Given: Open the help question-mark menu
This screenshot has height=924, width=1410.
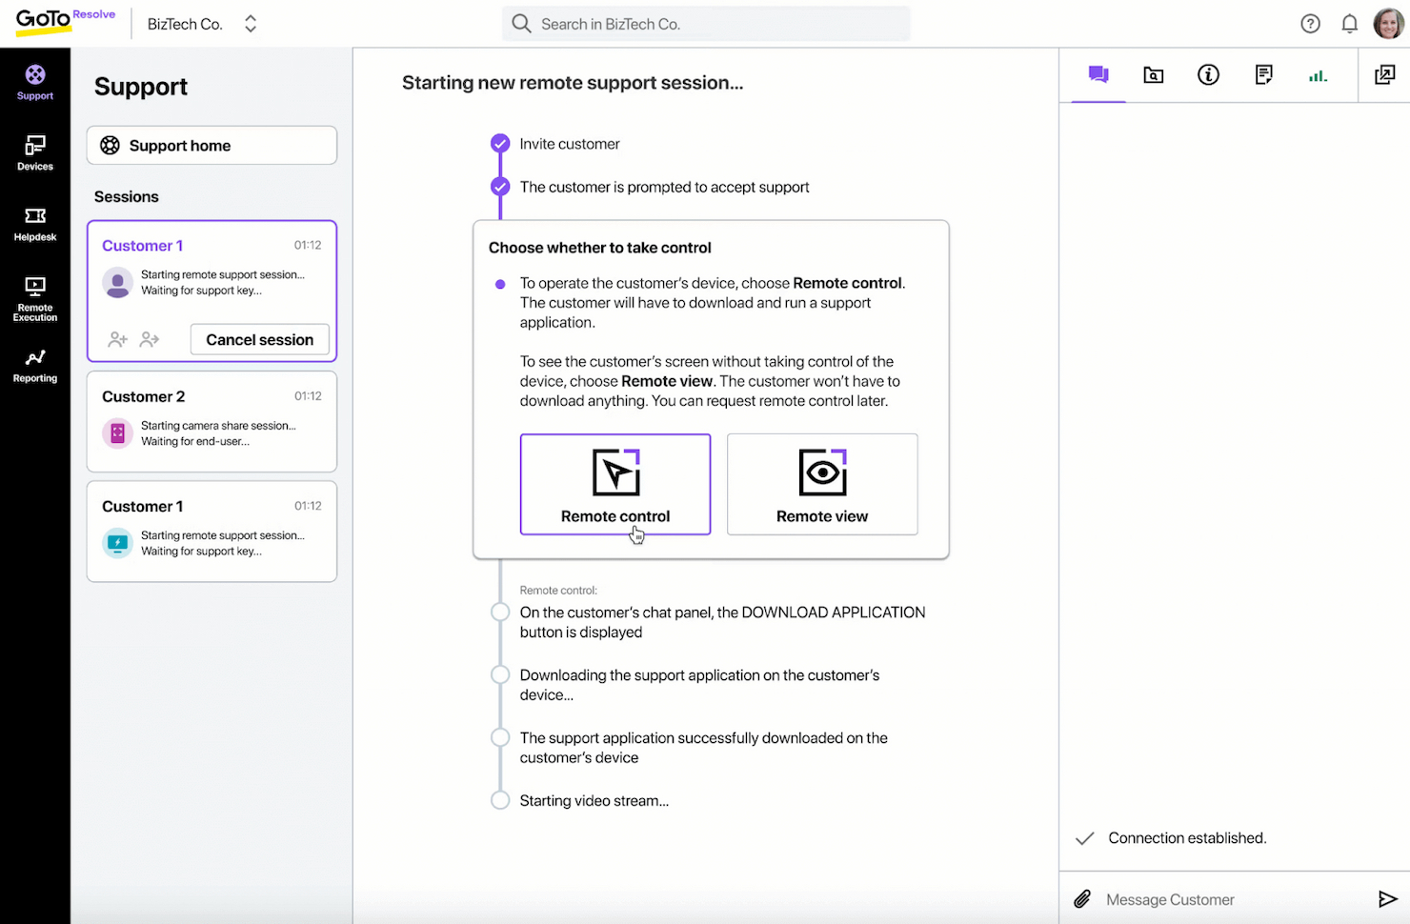Looking at the screenshot, I should [x=1310, y=23].
